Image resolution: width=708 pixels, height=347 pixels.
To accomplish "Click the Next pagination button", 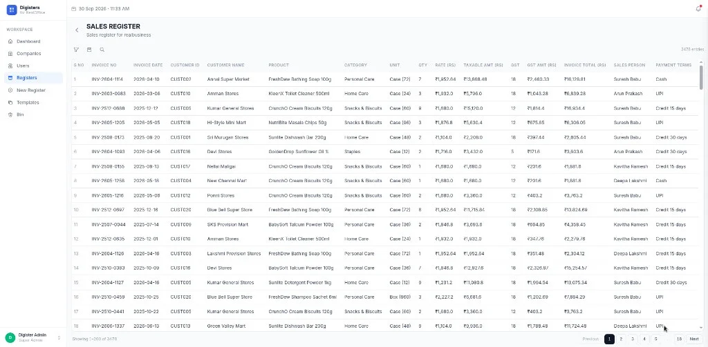I will [x=694, y=339].
